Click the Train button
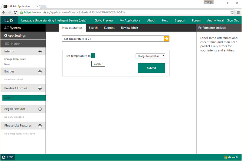Screen dimensions: 242x161 point(8,157)
